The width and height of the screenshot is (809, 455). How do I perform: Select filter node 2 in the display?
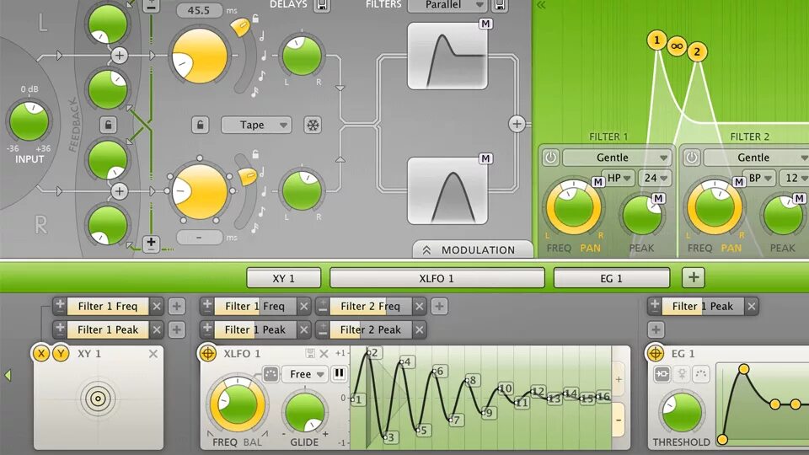(x=697, y=51)
